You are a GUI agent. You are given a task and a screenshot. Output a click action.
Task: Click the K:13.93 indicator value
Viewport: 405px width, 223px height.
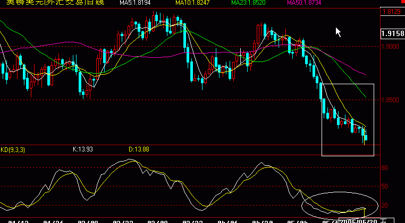pos(83,149)
